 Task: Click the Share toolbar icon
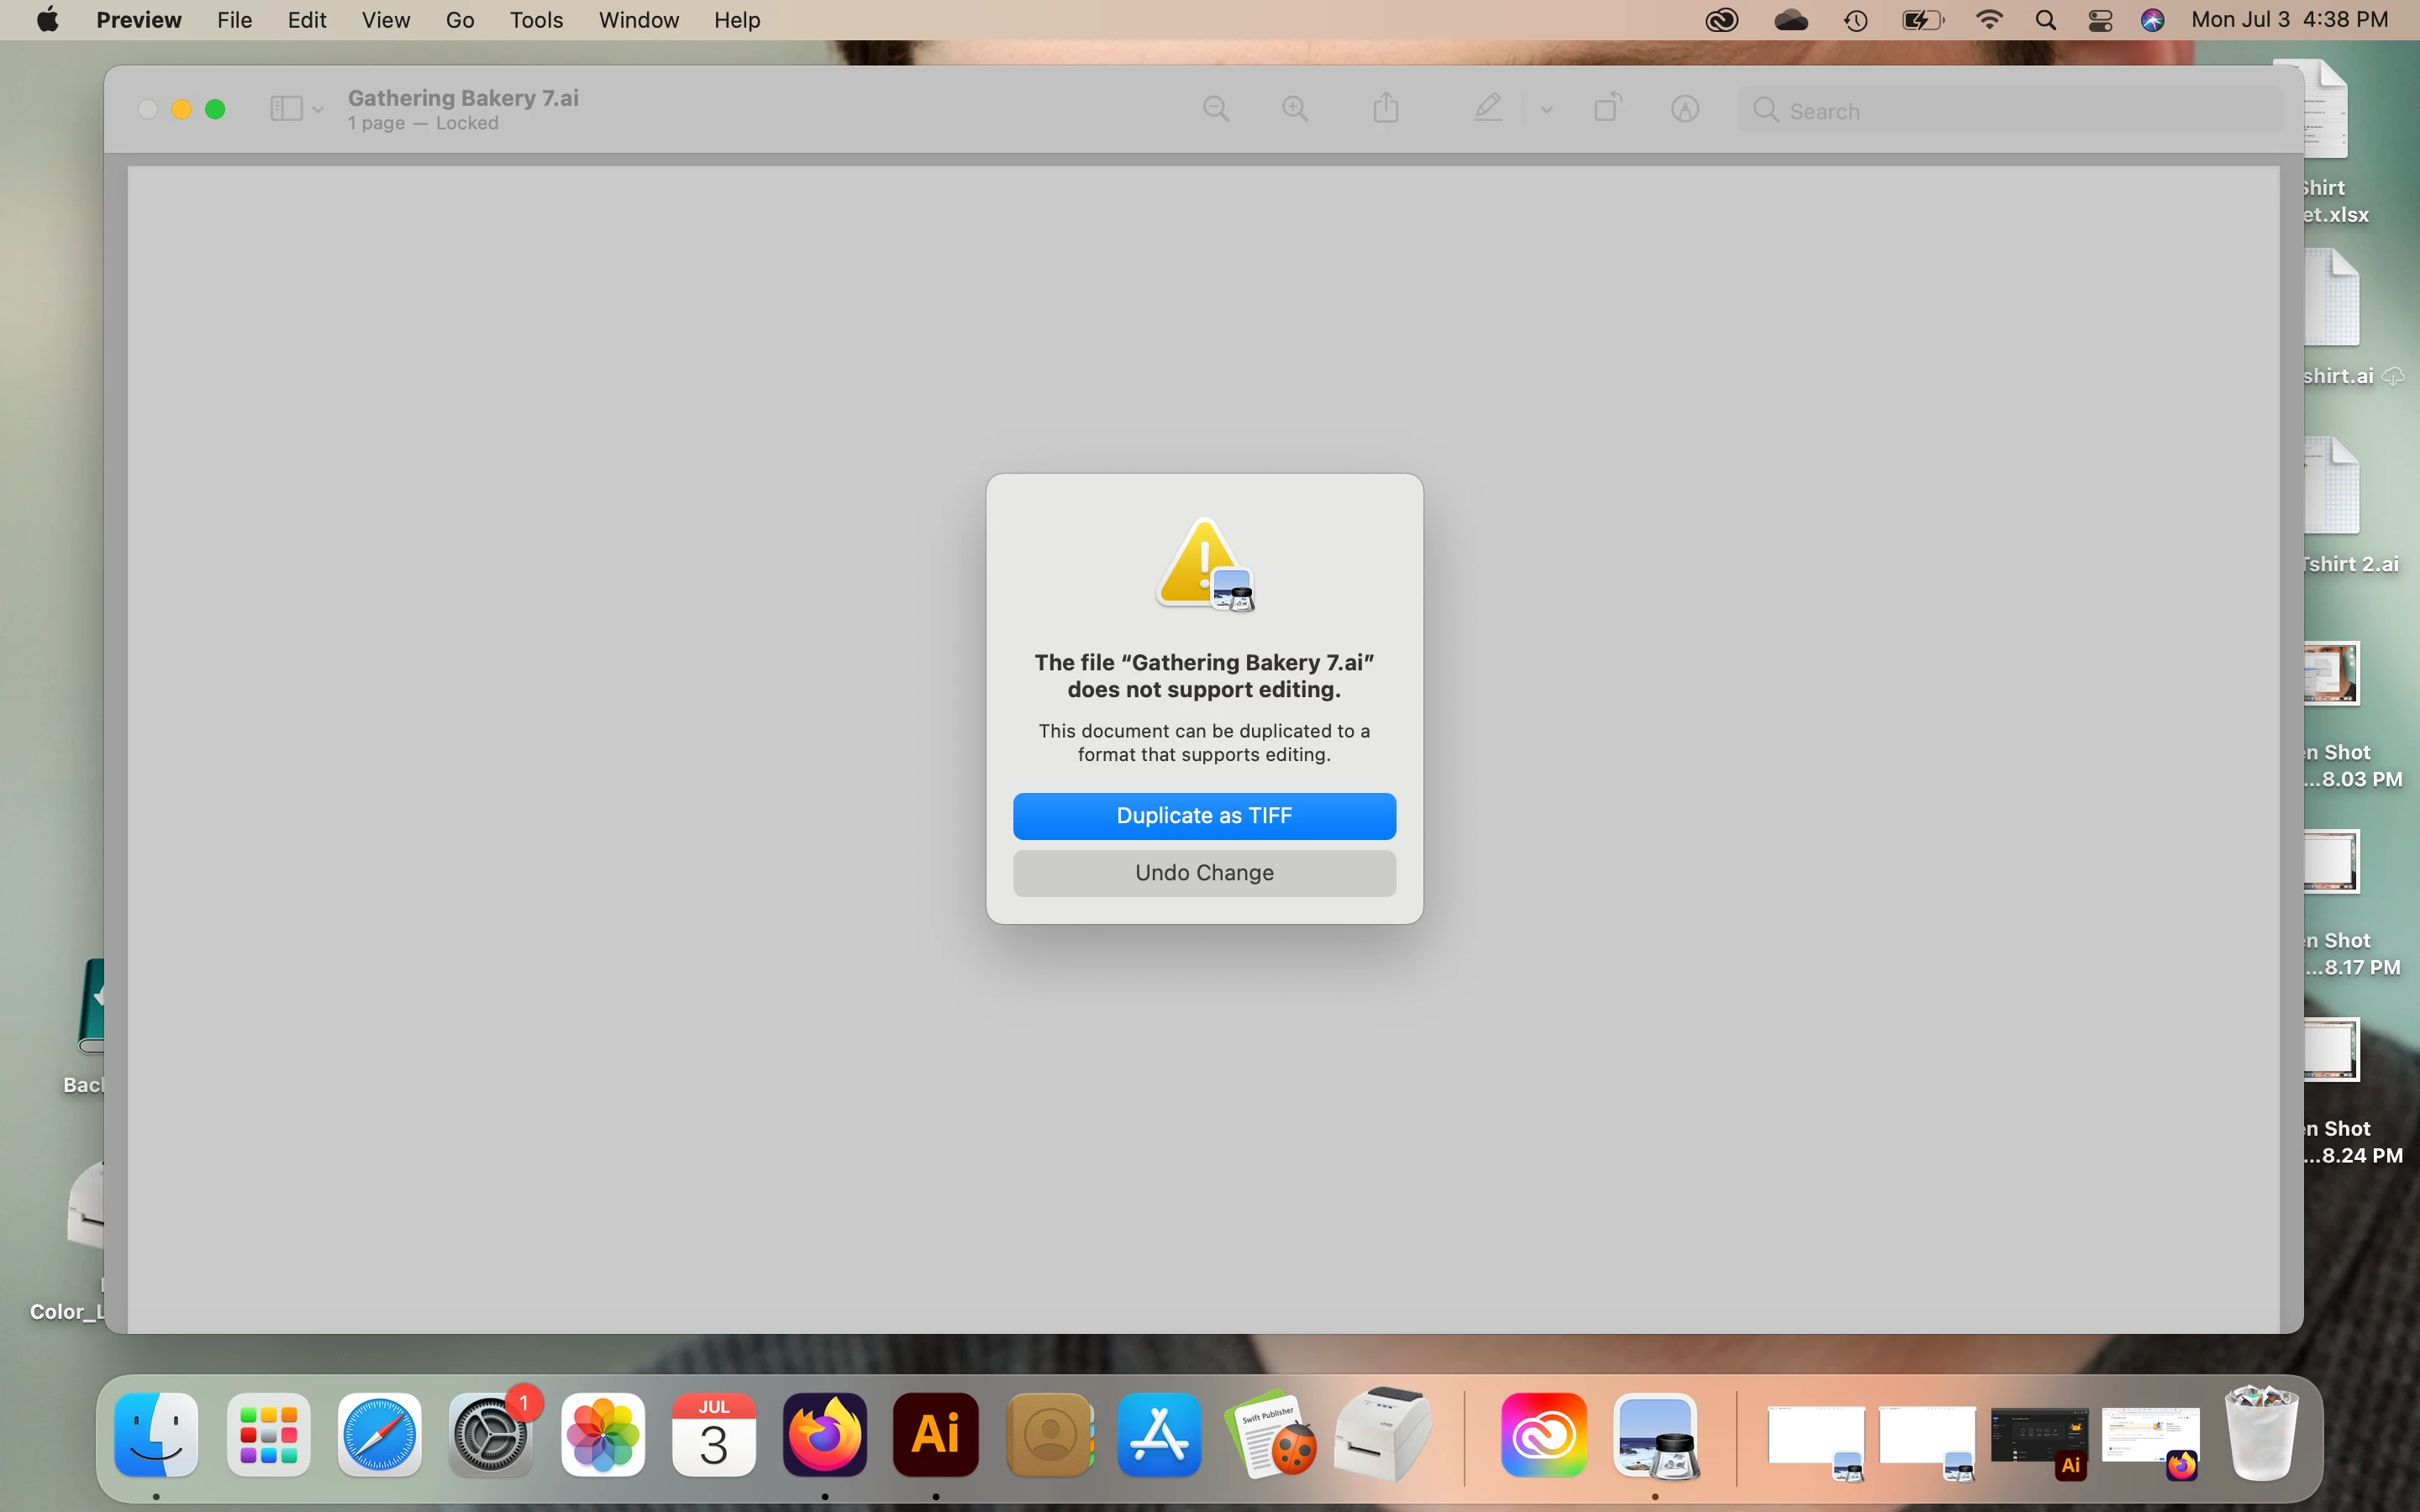click(x=1386, y=108)
